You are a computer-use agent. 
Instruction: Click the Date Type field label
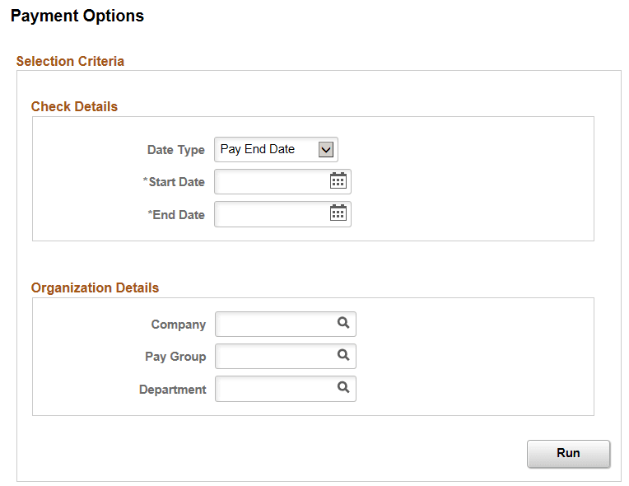(175, 150)
